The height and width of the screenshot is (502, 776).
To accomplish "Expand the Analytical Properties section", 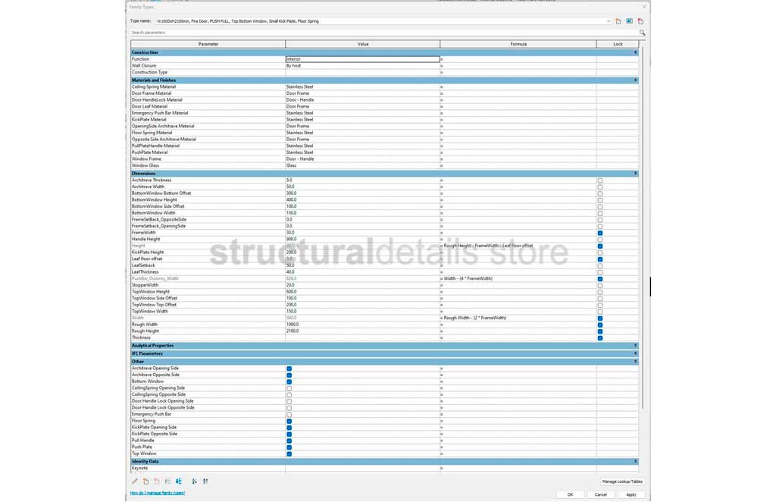I will click(635, 346).
